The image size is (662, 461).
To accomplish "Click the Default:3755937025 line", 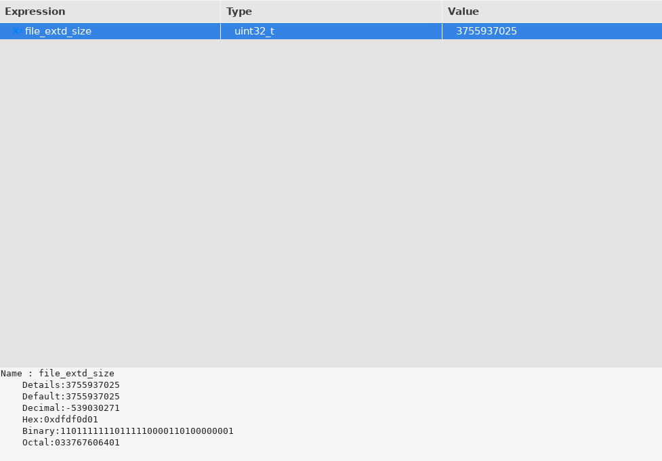I will click(x=71, y=396).
